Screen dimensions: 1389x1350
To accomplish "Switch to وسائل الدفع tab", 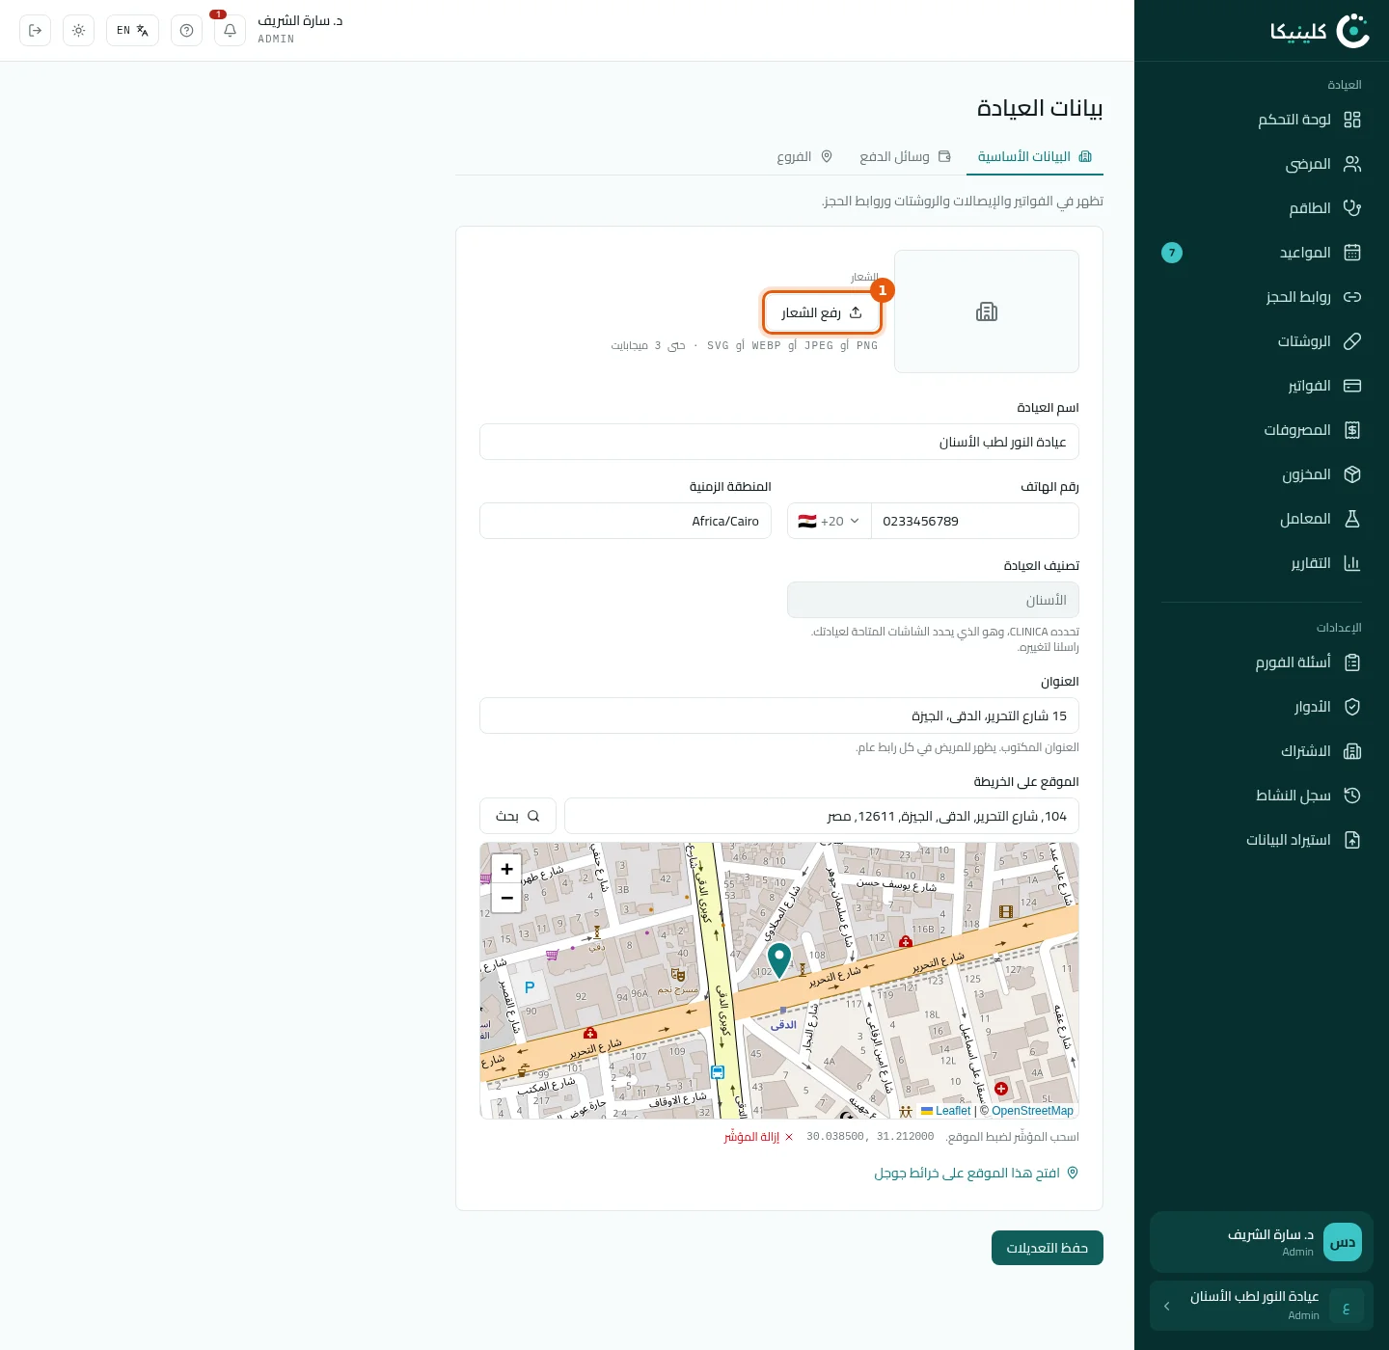I will (905, 156).
